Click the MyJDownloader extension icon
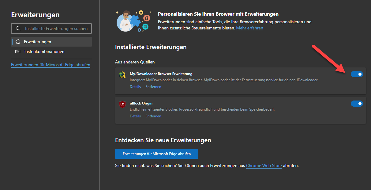This screenshot has width=371, height=190. pos(122,75)
